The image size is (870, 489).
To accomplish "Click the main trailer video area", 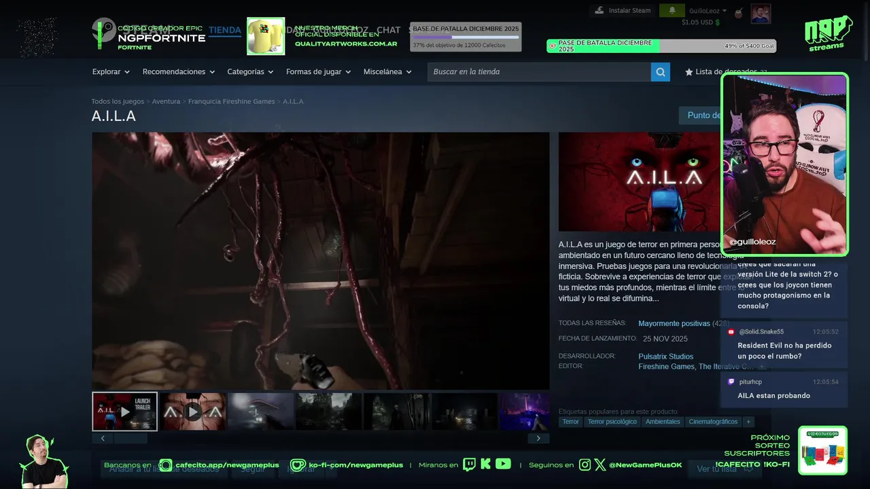I will (x=321, y=261).
